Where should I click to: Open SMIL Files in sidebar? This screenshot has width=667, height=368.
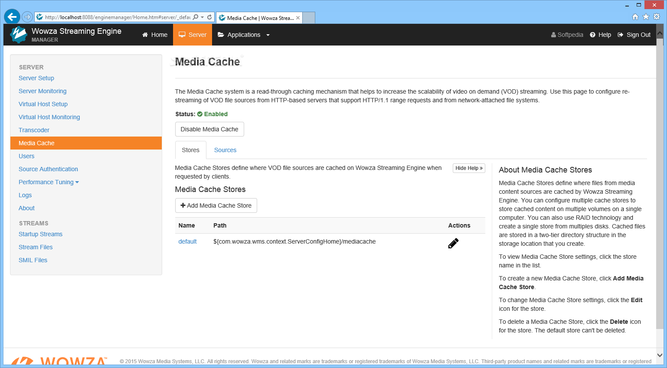(33, 260)
